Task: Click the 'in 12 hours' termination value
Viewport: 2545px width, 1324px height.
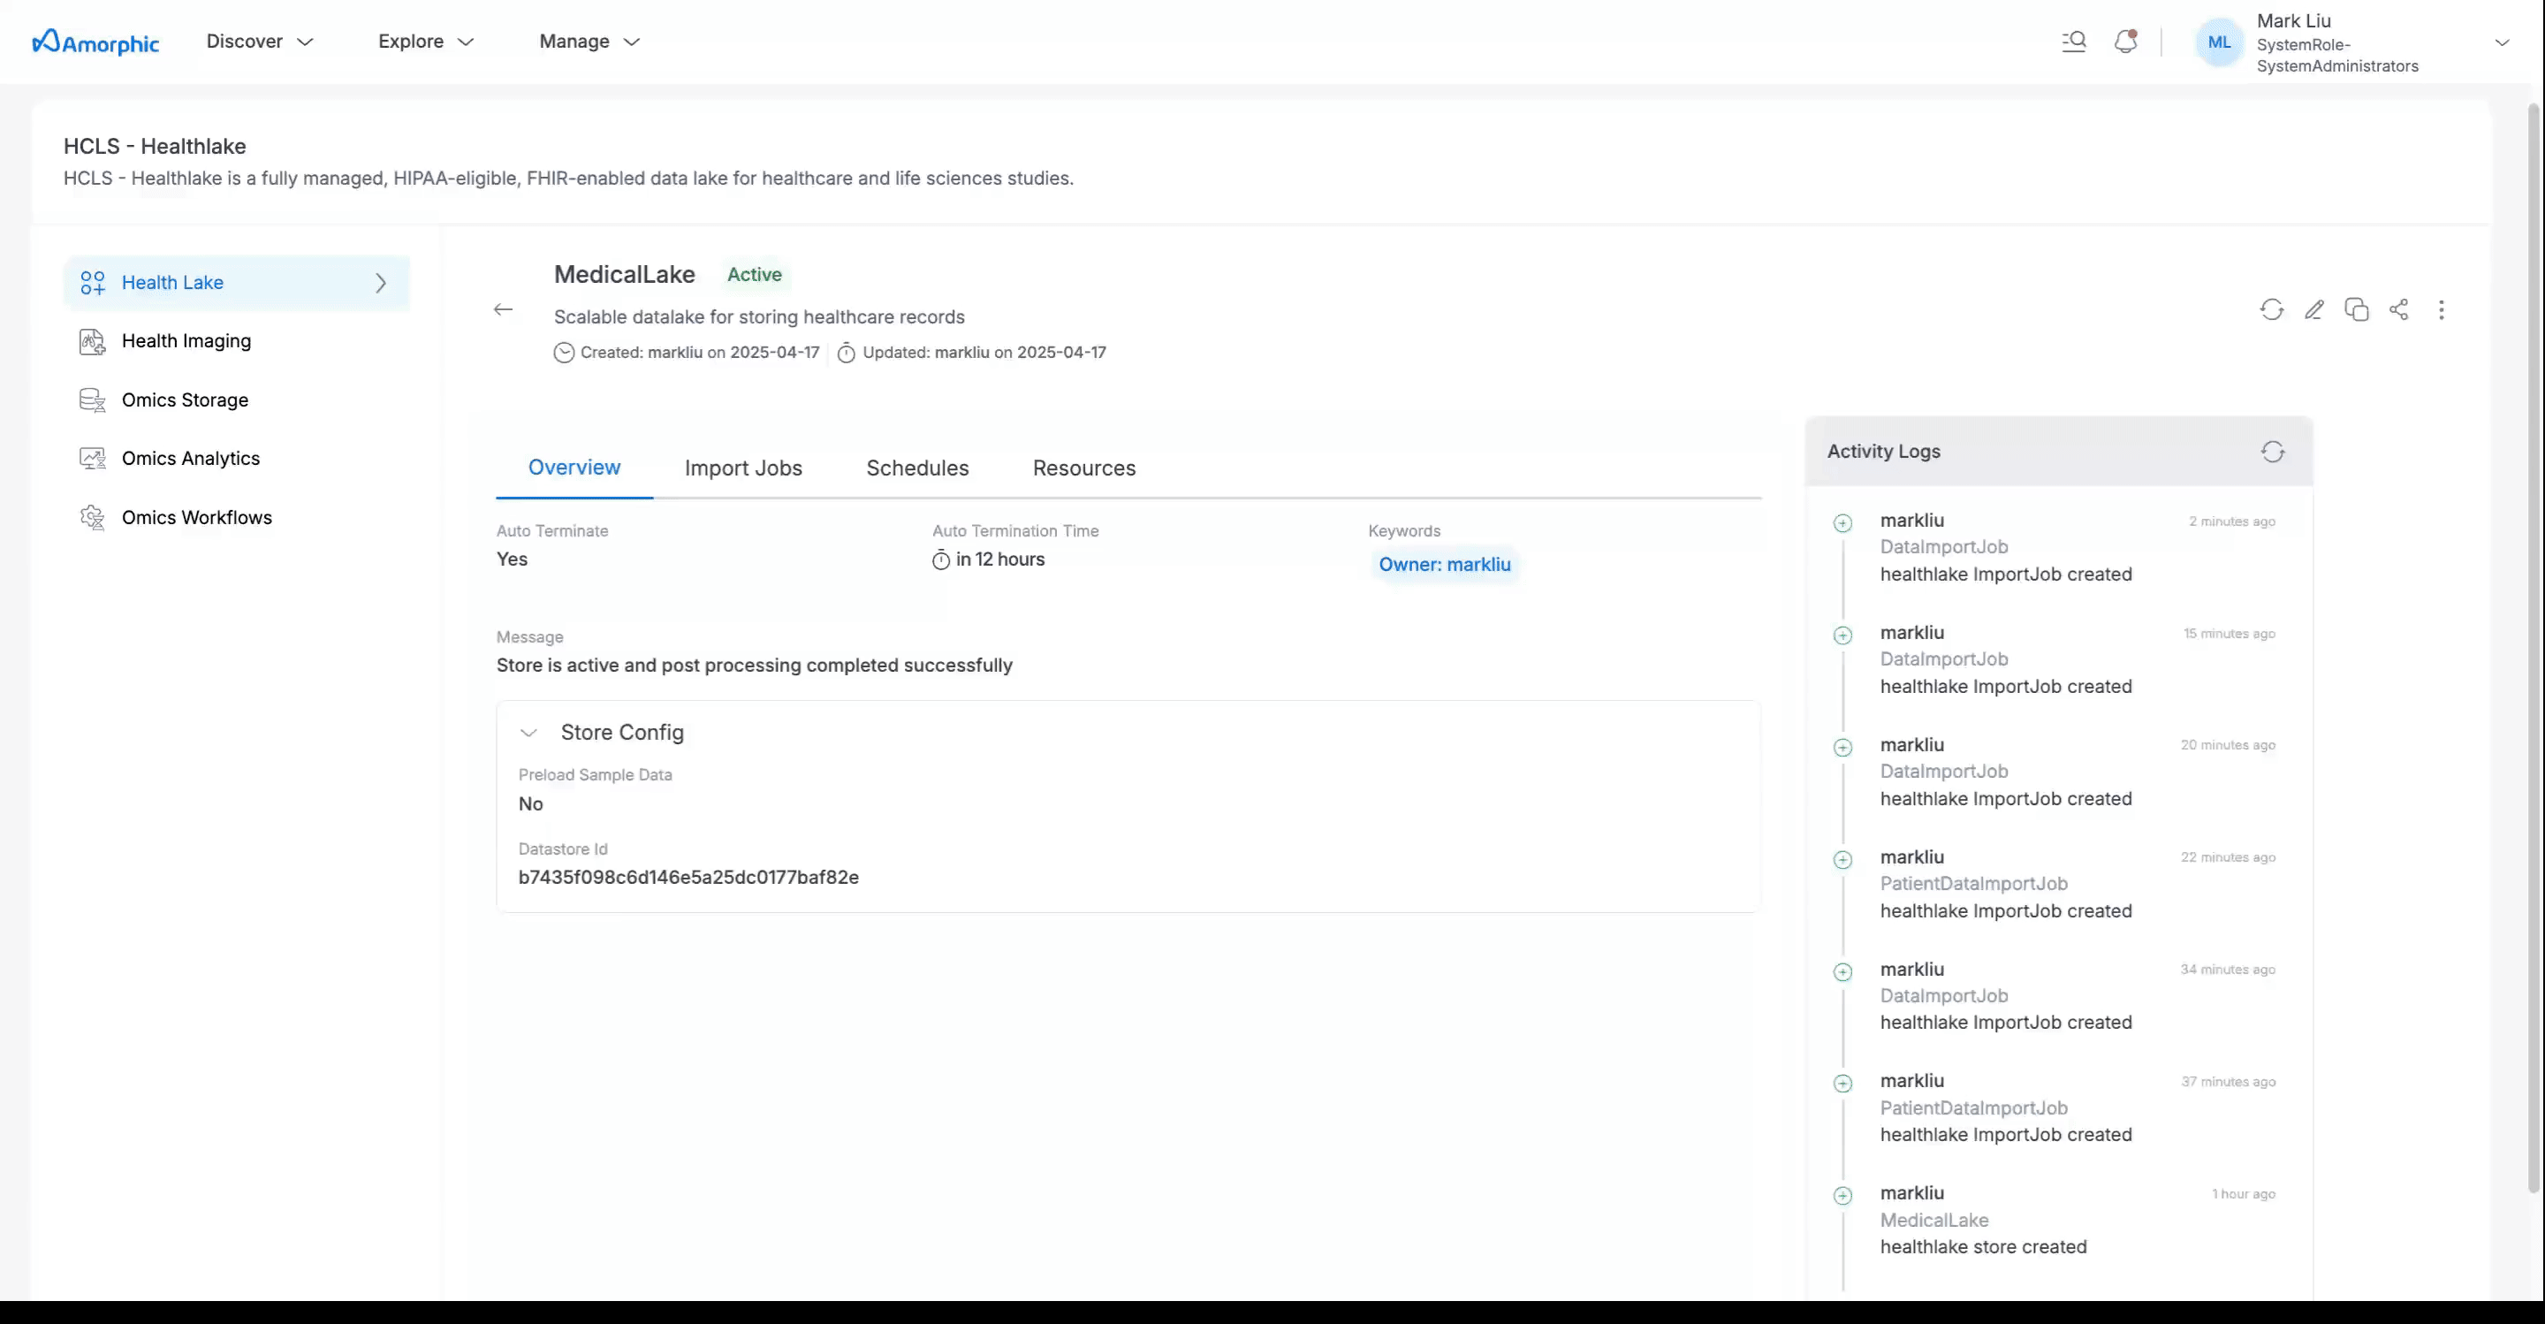Action: pos(999,559)
